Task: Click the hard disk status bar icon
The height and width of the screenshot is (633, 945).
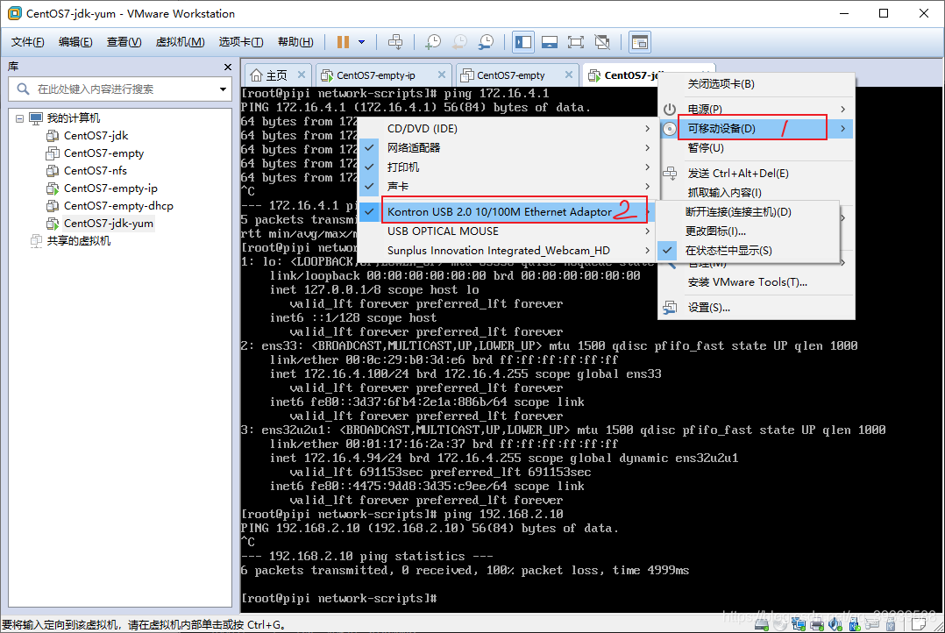Action: coord(761,624)
